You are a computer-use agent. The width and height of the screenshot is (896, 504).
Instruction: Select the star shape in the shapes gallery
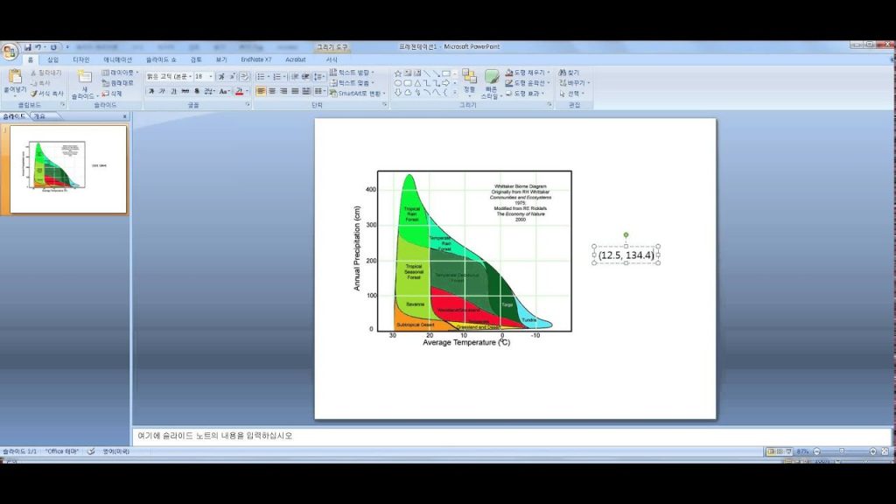click(x=397, y=73)
